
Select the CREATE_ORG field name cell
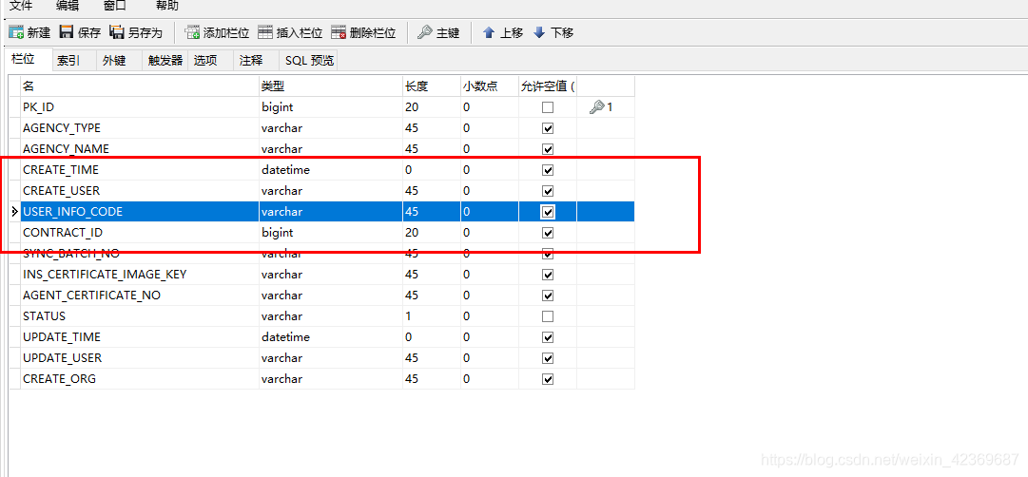140,379
